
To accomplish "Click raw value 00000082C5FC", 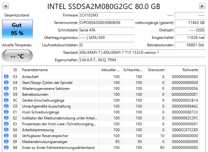I will 185,118.
